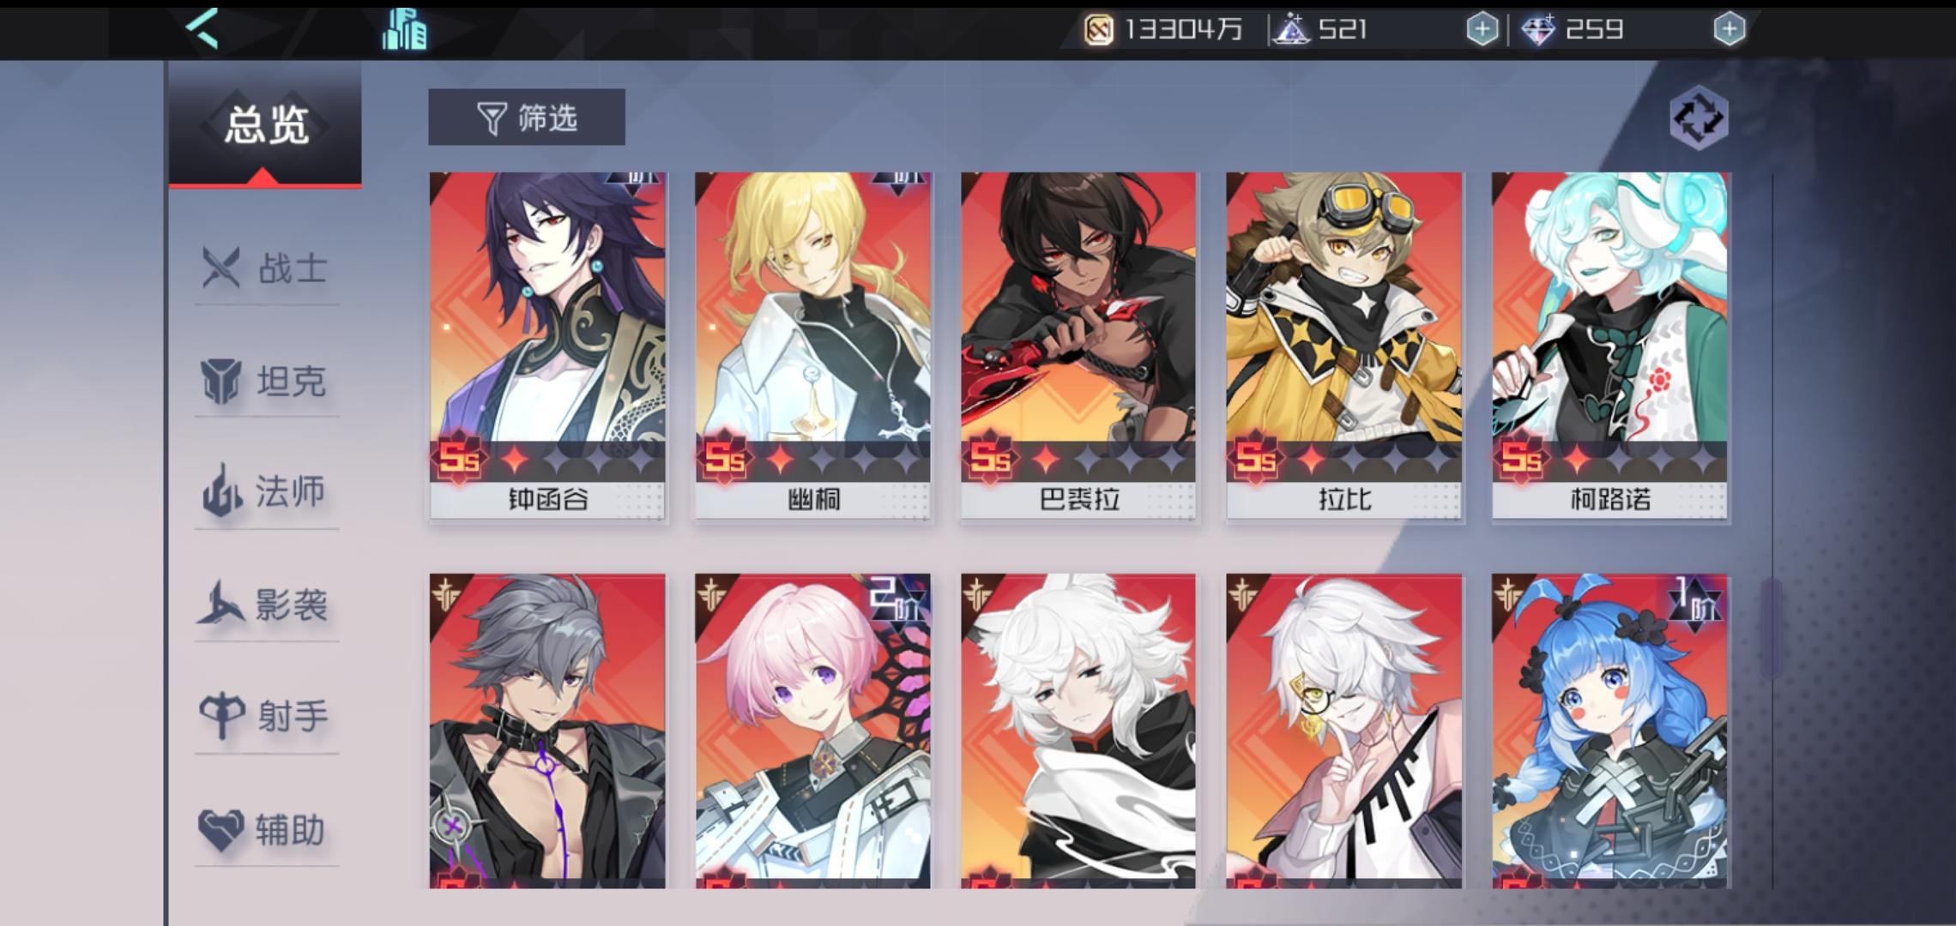
Task: Filter by 射手 archer class
Action: coord(266,717)
